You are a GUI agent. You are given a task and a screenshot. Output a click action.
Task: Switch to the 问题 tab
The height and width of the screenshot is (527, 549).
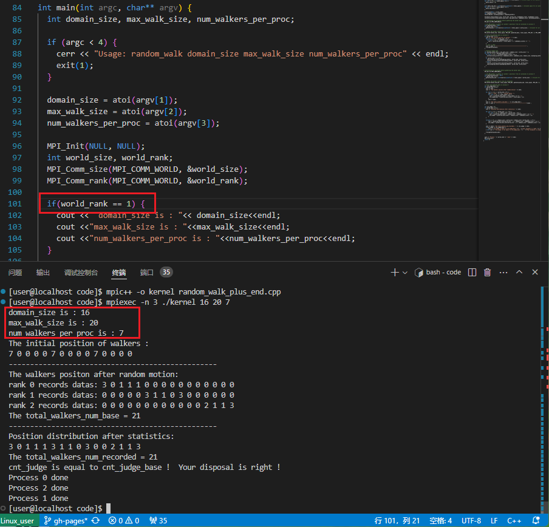15,273
